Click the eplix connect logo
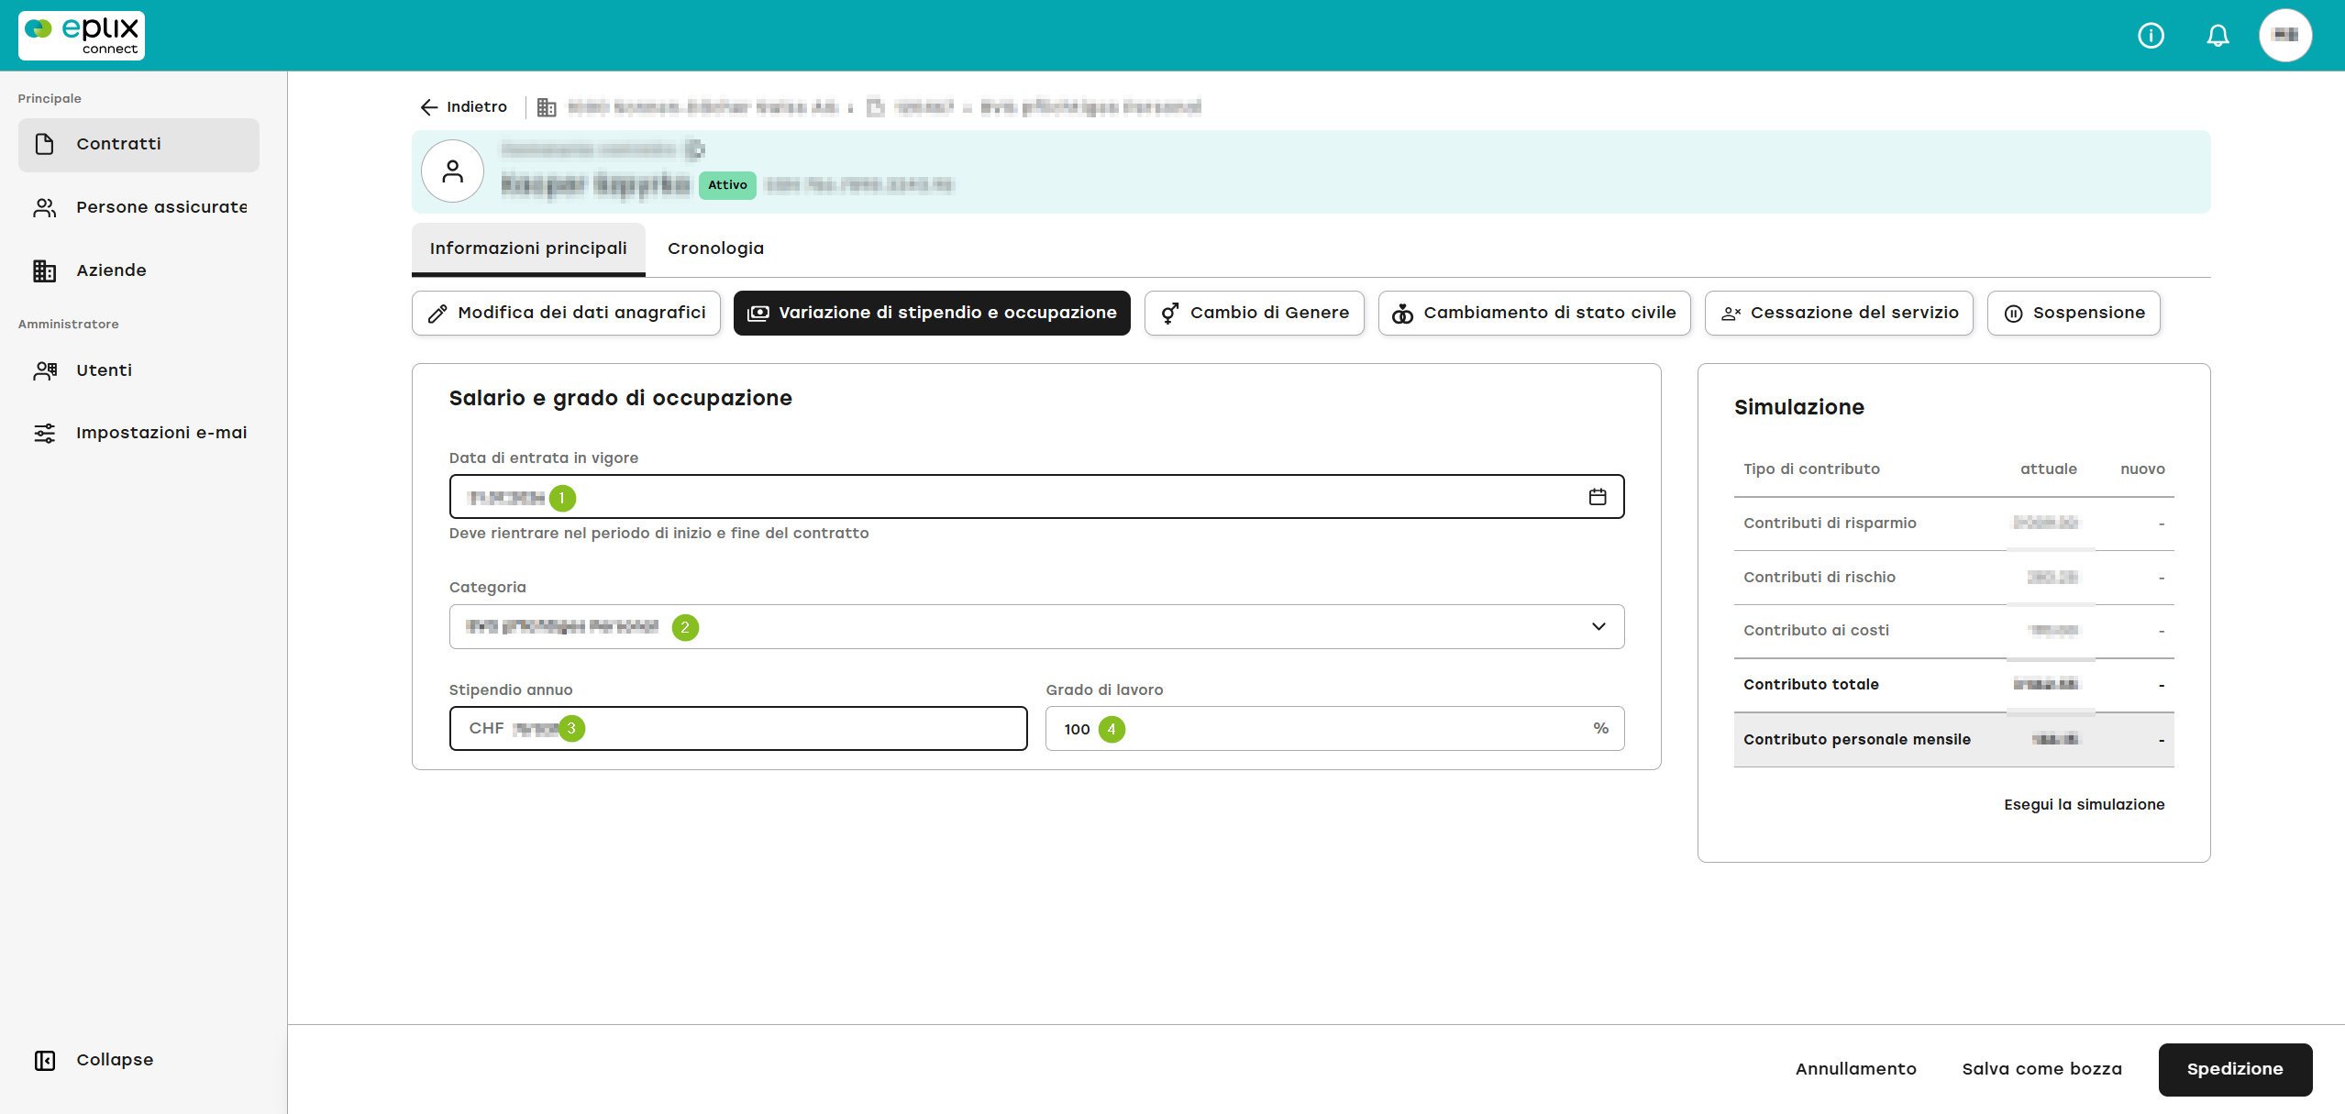The height and width of the screenshot is (1114, 2345). click(82, 36)
